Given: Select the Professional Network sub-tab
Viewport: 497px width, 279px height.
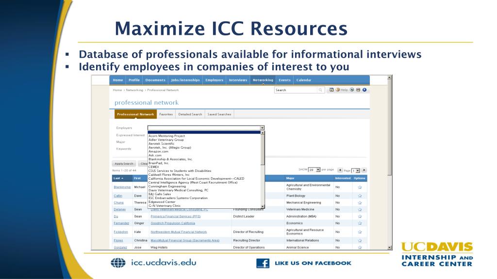Looking at the screenshot, I should (135, 114).
